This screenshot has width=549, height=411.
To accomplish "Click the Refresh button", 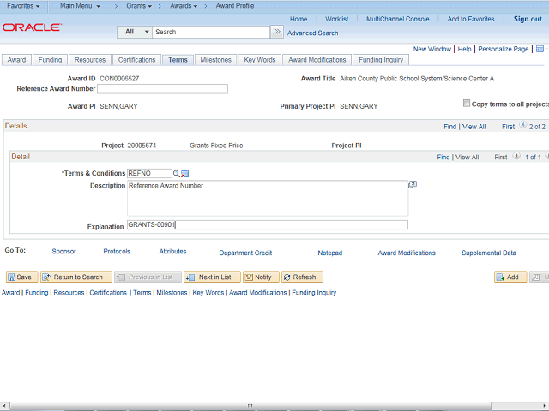I will 303,277.
